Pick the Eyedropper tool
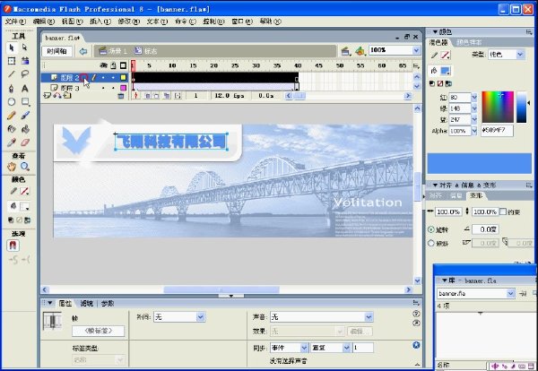The height and width of the screenshot is (371, 538). coord(12,142)
